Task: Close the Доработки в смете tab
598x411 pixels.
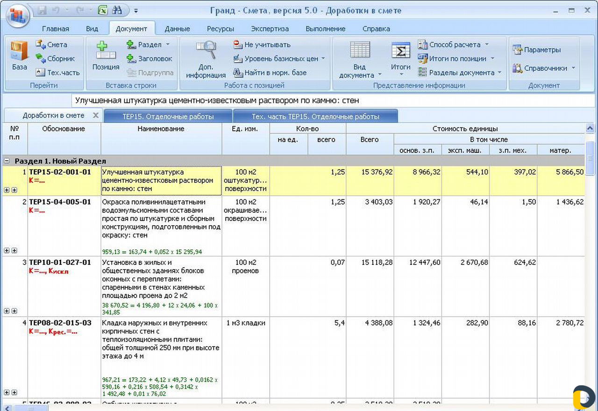Action: point(96,115)
